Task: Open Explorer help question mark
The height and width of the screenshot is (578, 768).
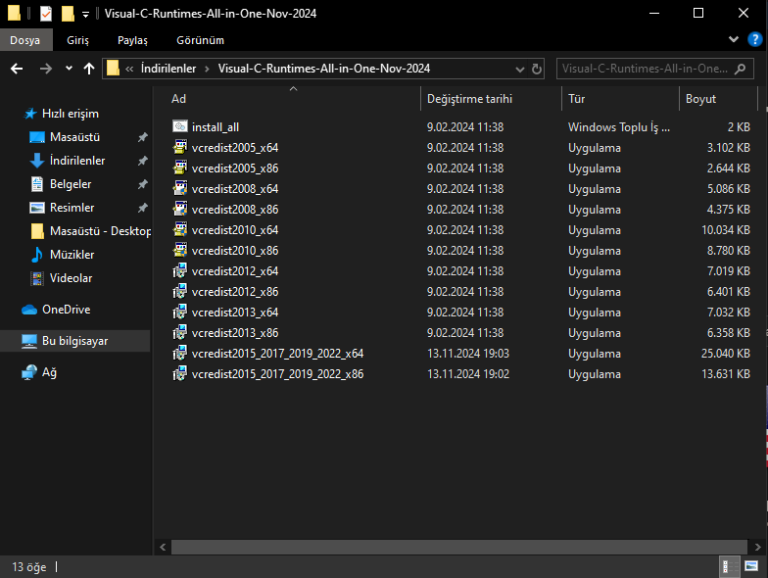Action: pyautogui.click(x=754, y=39)
